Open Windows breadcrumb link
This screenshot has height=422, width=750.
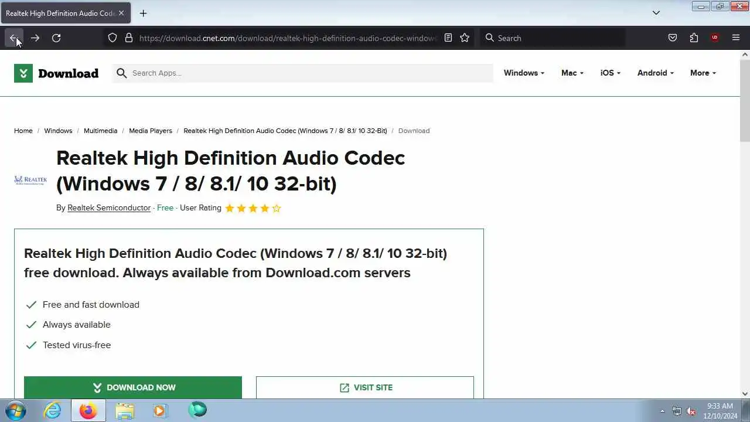pos(58,131)
